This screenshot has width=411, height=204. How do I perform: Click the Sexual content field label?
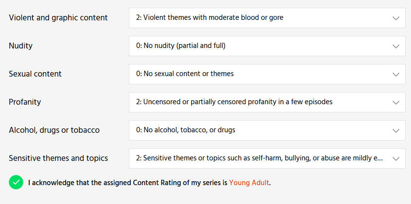tap(35, 74)
